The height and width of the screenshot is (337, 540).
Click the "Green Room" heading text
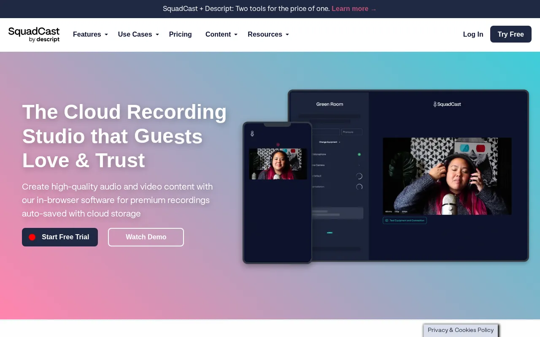click(330, 104)
